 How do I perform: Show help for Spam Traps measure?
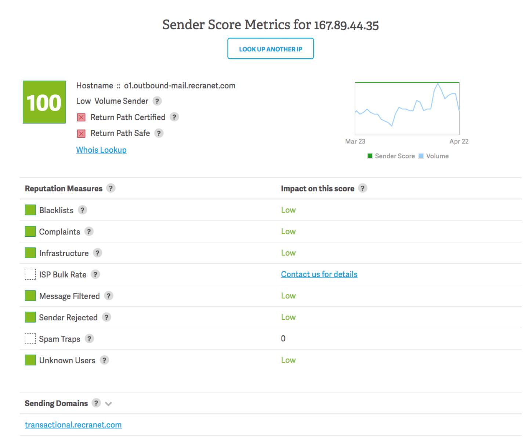89,339
